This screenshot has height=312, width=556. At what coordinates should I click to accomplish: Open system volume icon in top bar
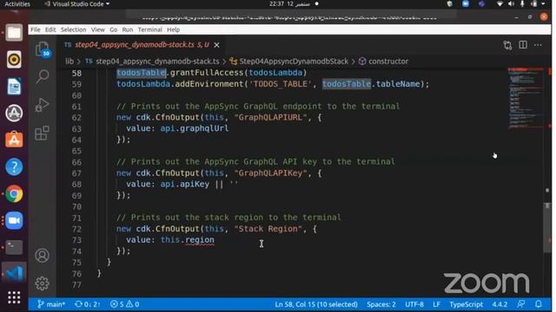pos(511,3)
